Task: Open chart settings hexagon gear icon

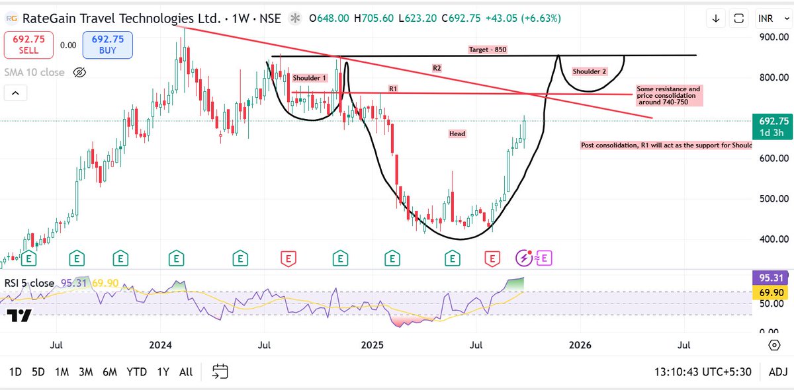Action: pyautogui.click(x=773, y=344)
